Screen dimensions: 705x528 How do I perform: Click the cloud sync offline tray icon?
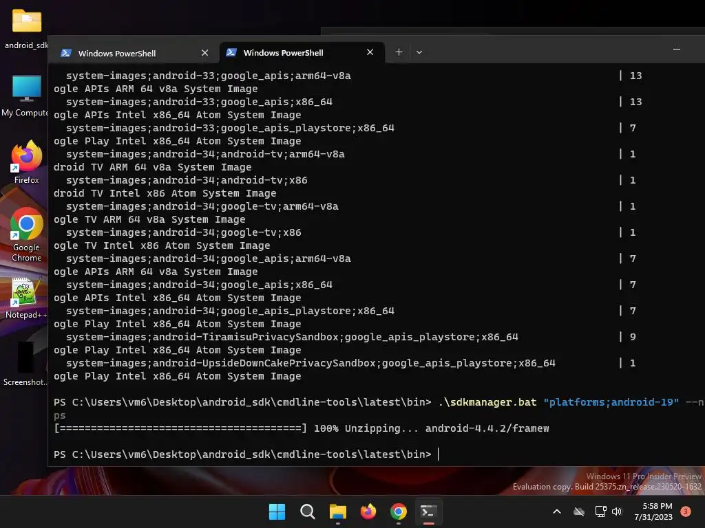[579, 511]
